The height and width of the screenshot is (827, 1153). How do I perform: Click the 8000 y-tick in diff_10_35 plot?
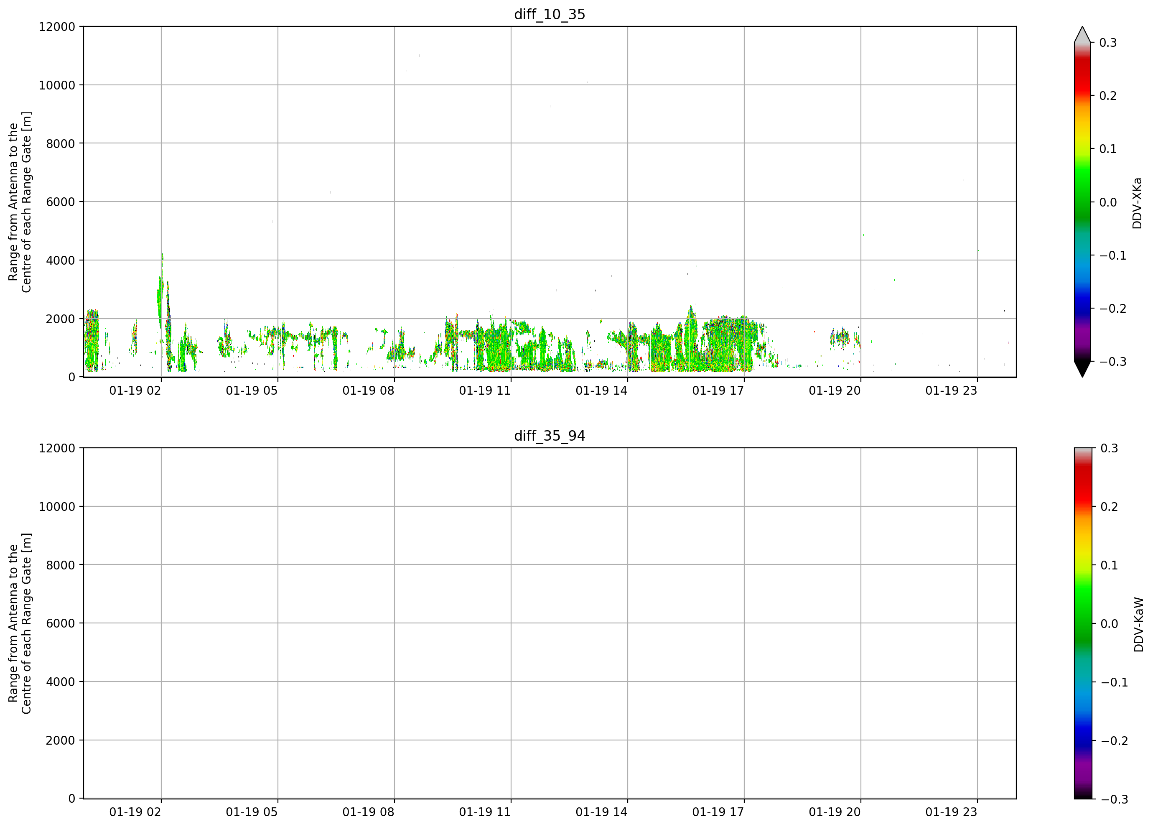pos(61,143)
